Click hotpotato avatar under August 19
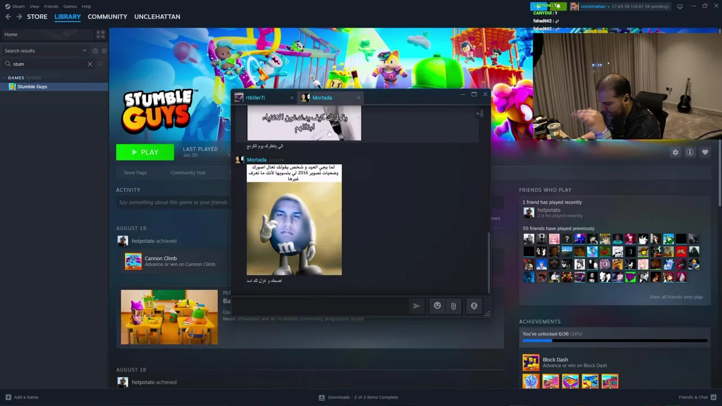Image resolution: width=722 pixels, height=406 pixels. [x=122, y=241]
